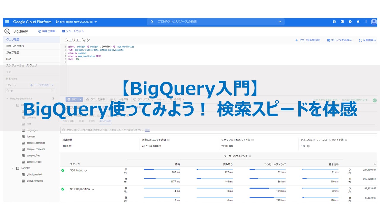Click the github_timeline table icon
The image size is (380, 213).
point(23,181)
